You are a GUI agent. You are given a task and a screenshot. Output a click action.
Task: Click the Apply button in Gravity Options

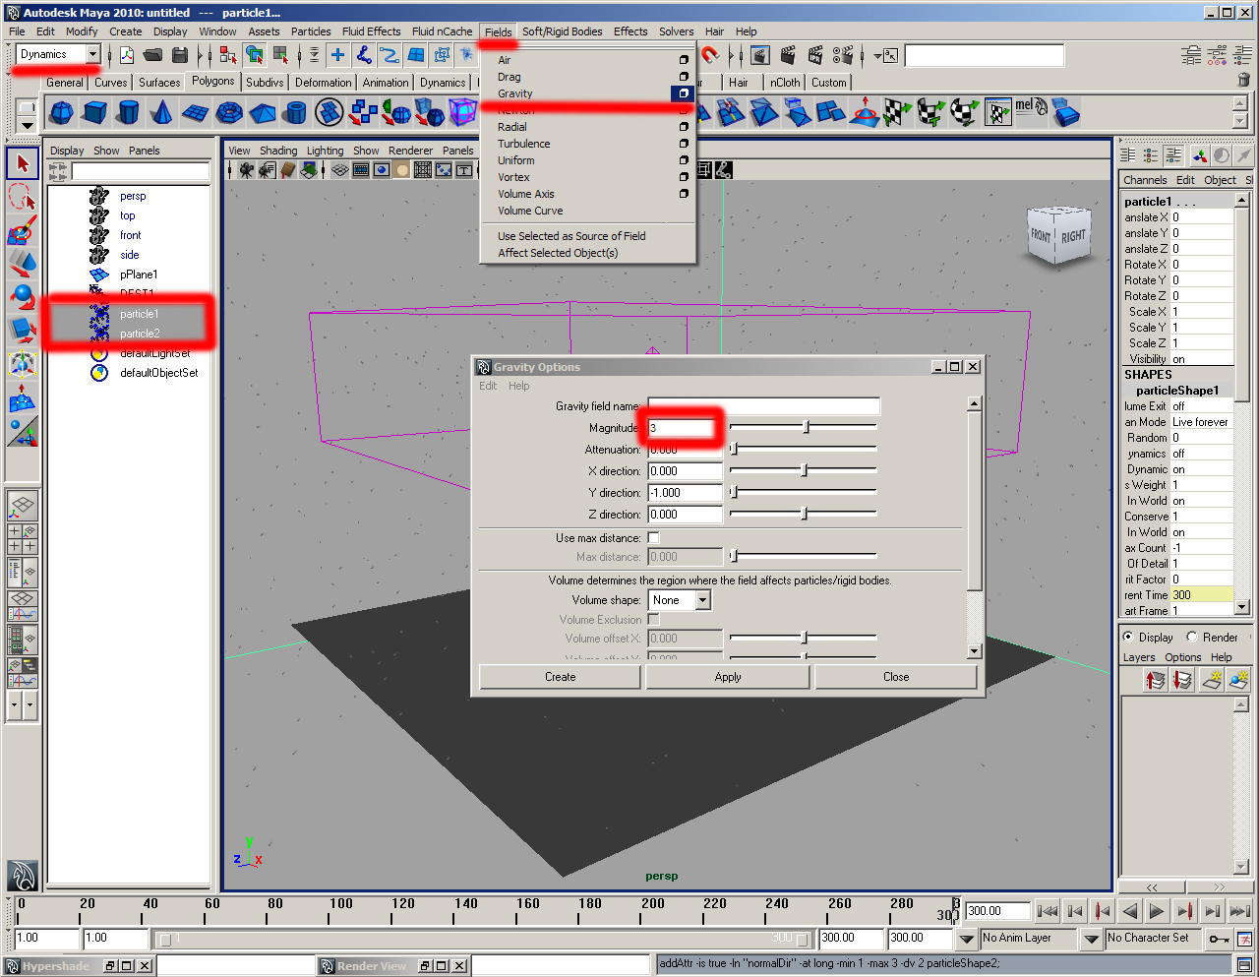[728, 677]
